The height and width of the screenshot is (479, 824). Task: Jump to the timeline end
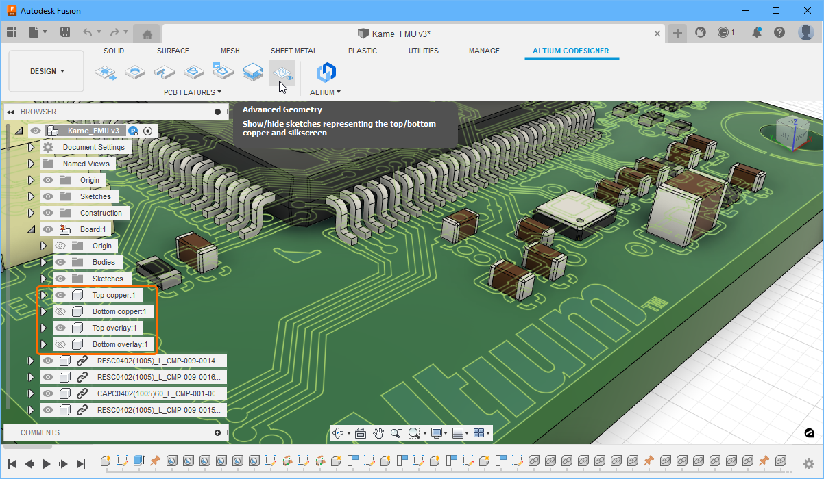coord(81,463)
